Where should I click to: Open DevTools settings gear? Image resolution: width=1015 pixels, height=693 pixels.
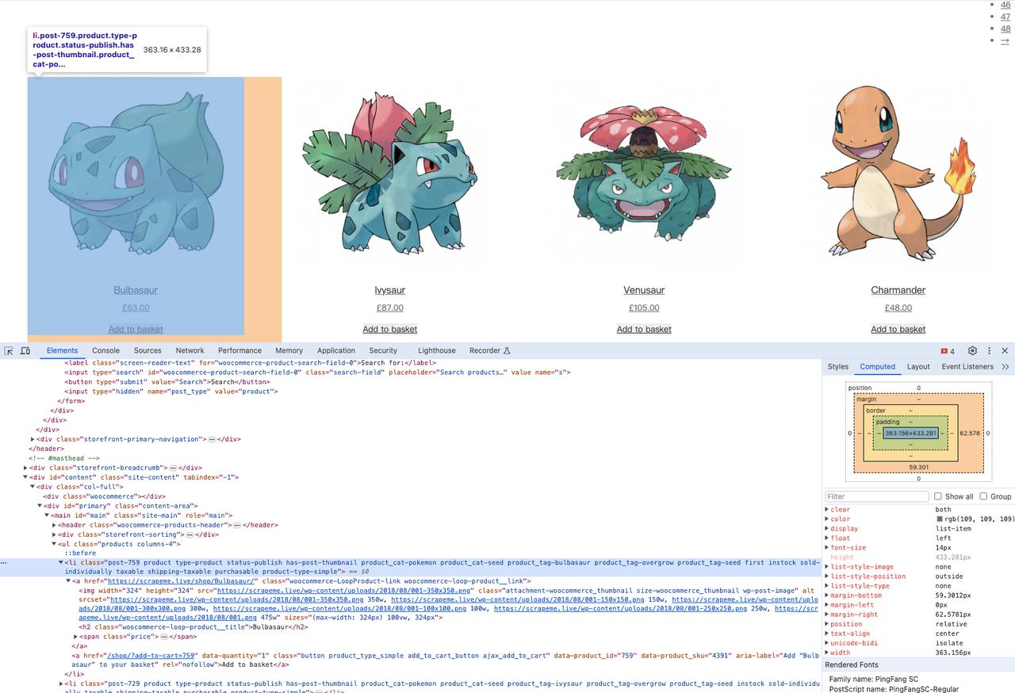coord(972,350)
